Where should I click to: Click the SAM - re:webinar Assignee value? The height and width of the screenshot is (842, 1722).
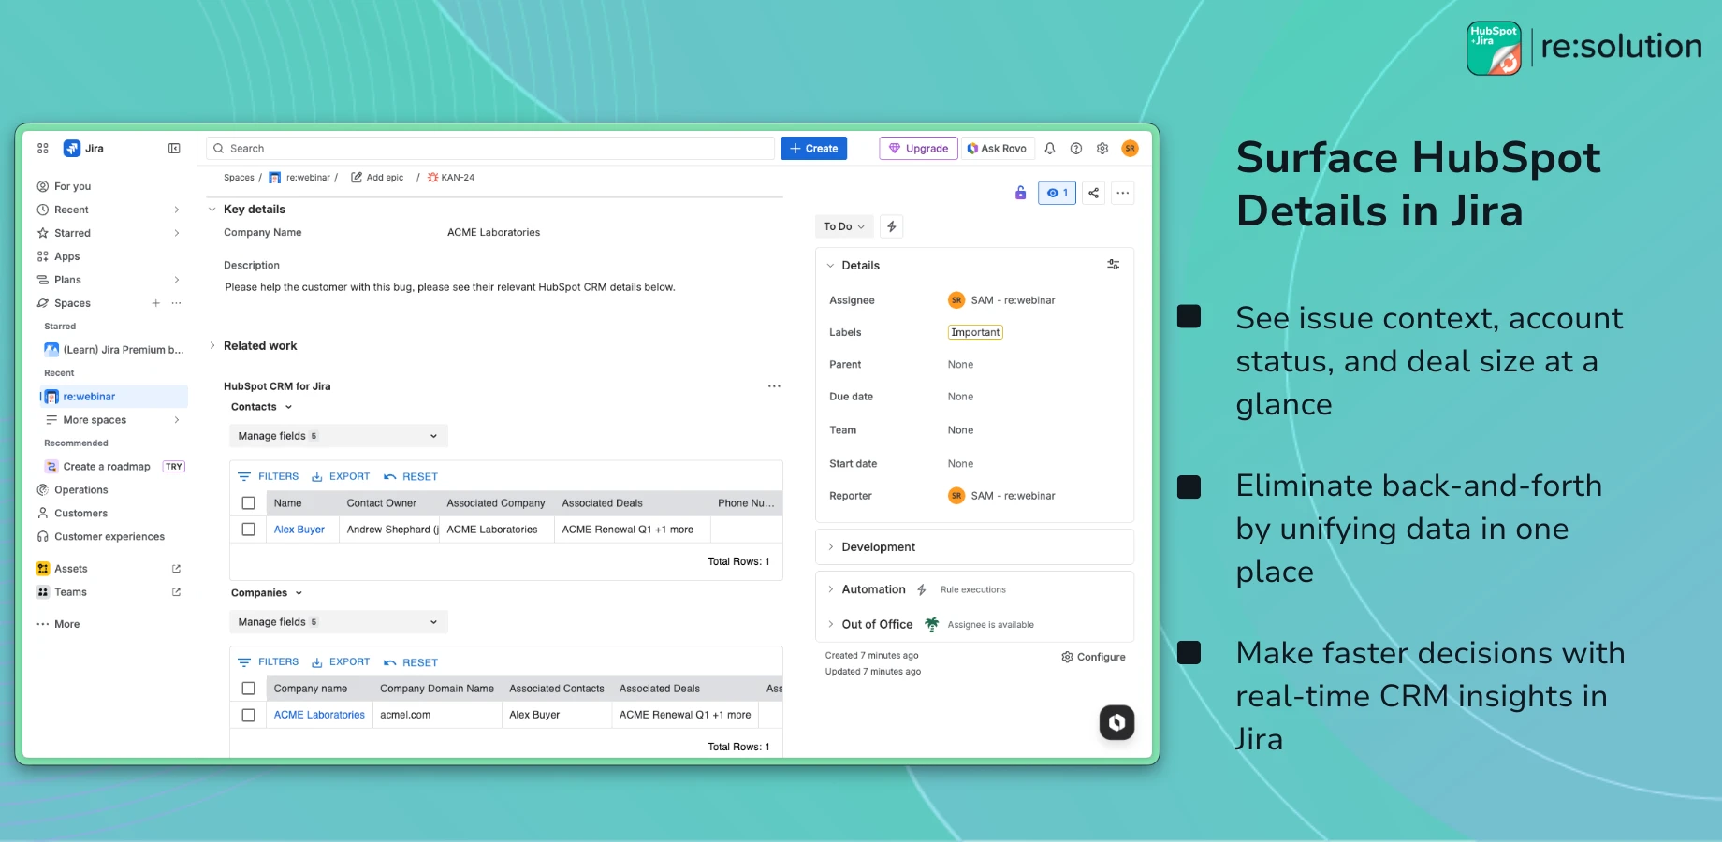[1001, 300]
